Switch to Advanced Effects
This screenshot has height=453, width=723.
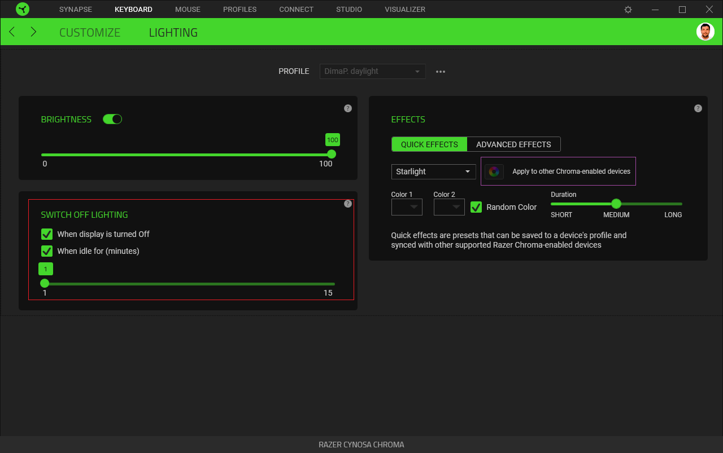coord(513,144)
